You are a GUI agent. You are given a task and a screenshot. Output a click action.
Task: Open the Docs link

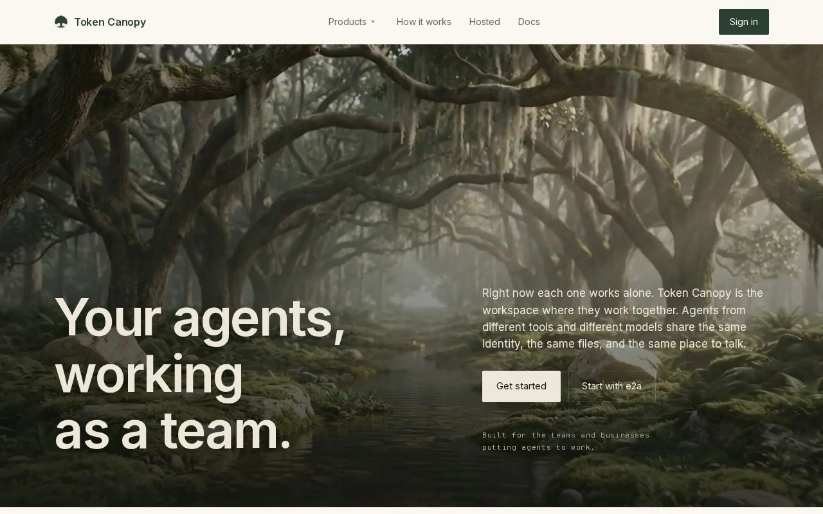pyautogui.click(x=529, y=22)
